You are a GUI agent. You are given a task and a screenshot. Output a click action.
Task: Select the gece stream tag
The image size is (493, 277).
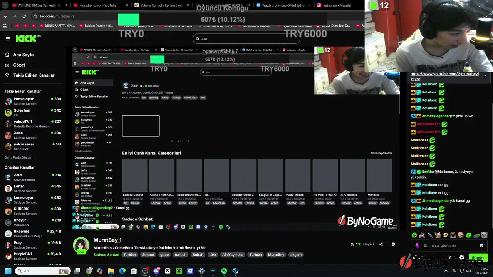pos(164,255)
